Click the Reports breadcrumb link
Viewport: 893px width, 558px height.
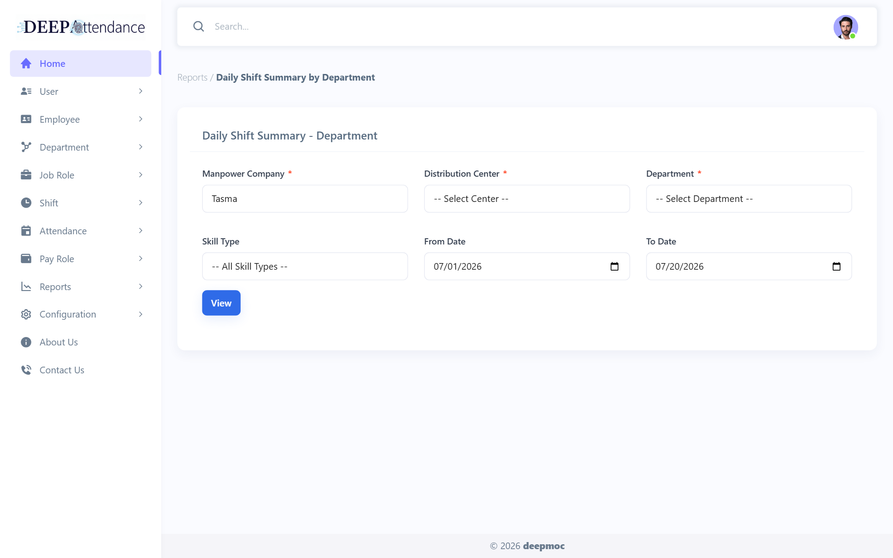192,77
